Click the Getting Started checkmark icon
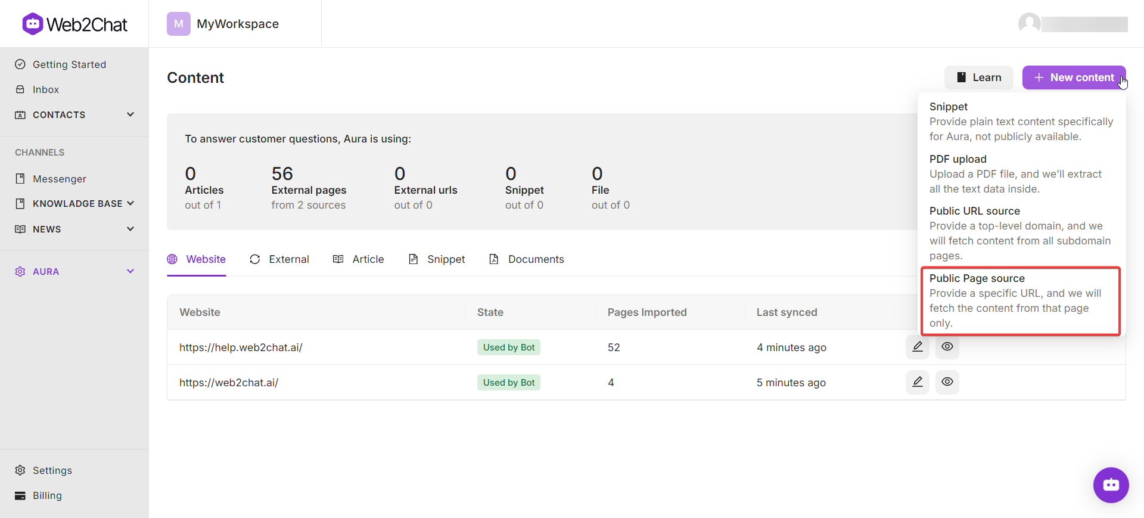 click(20, 64)
